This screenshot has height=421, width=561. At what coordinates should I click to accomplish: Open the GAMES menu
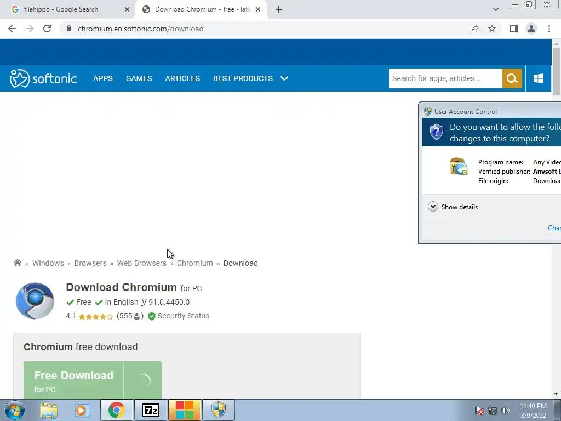click(139, 78)
